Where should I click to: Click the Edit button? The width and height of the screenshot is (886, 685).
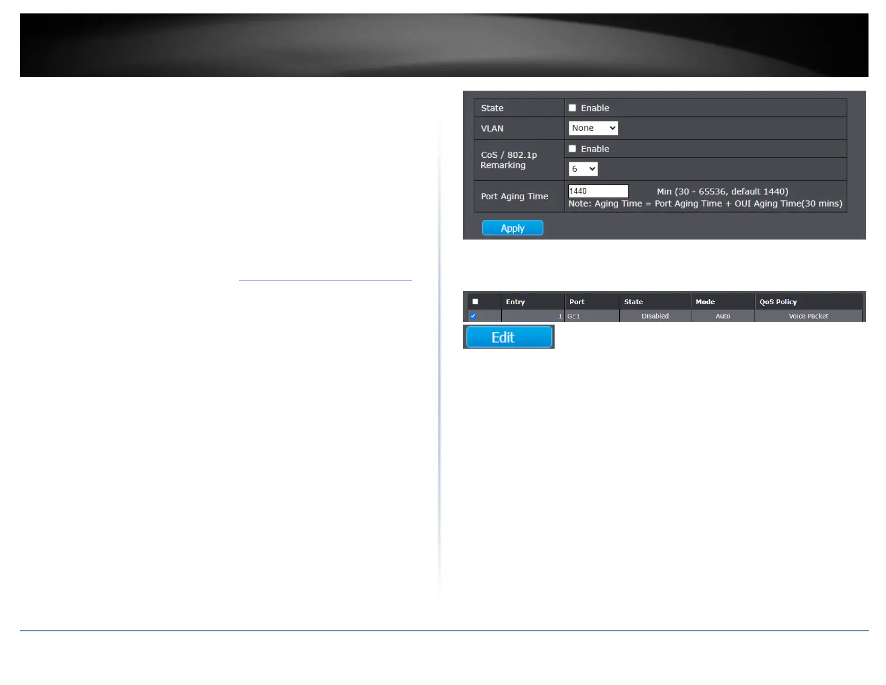(509, 337)
